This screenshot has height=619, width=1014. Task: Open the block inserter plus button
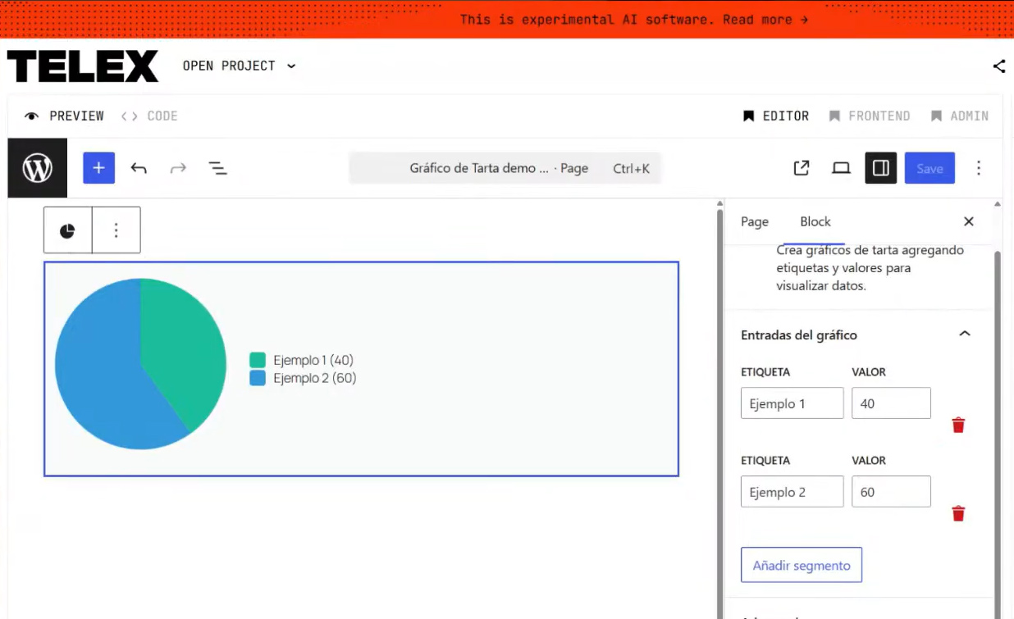click(x=98, y=168)
